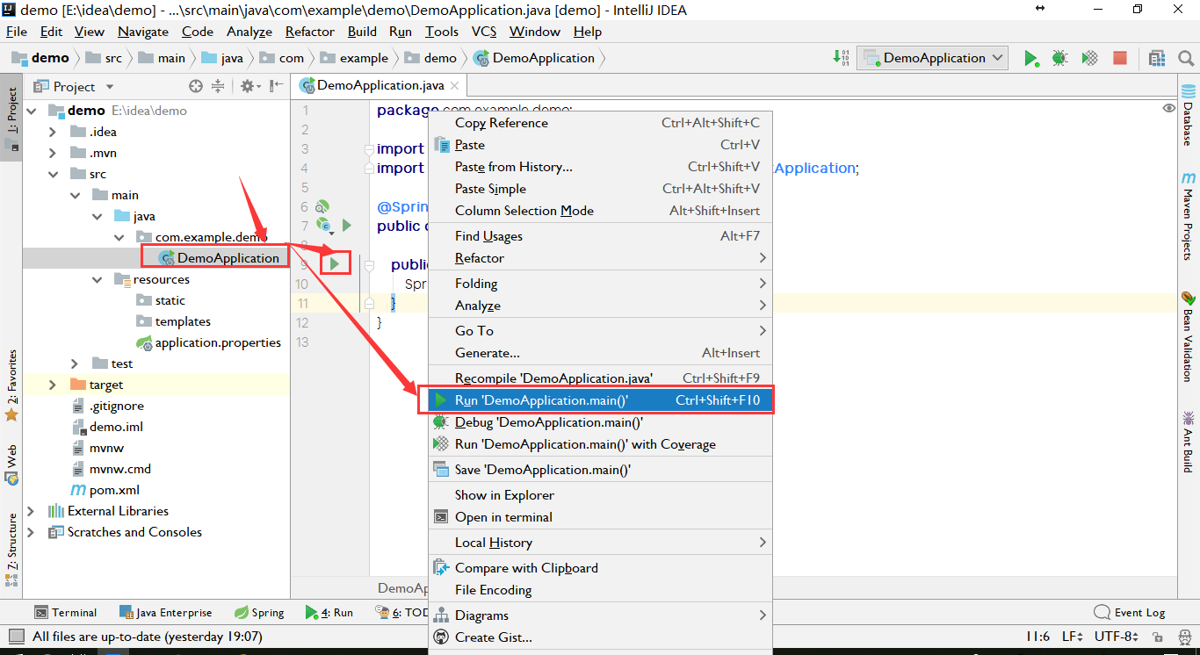
Task: Click the UTF-8 encoding selector
Action: tap(1117, 637)
